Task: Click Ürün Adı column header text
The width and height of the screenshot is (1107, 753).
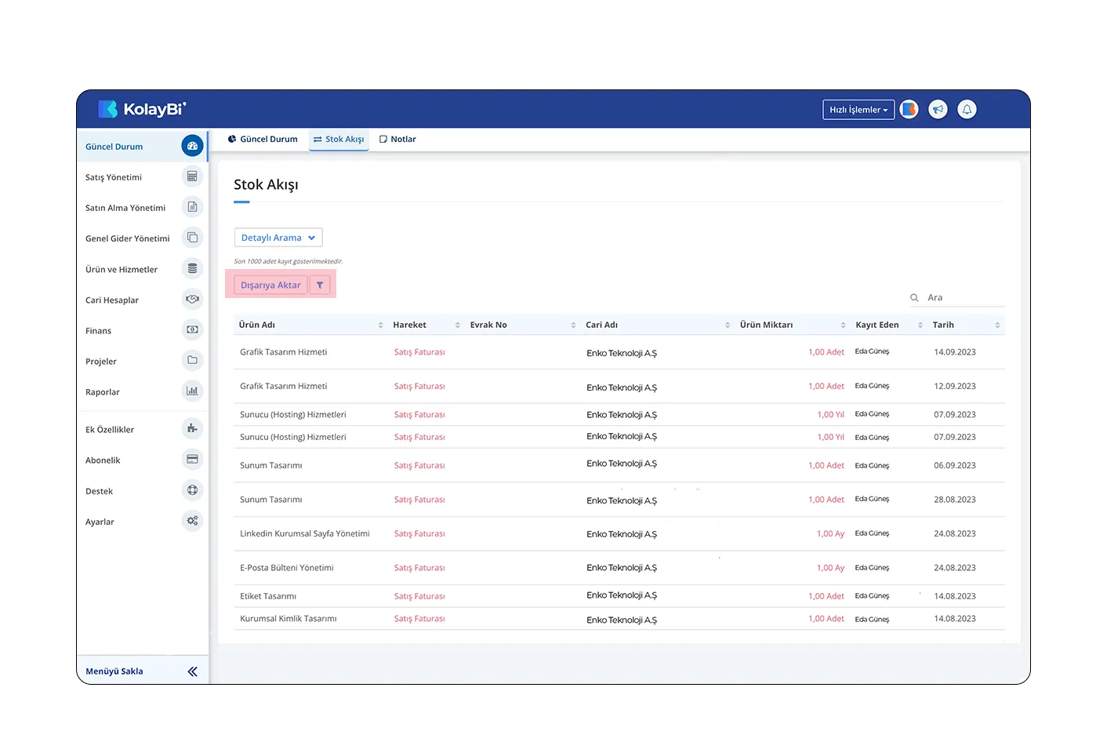Action: pyautogui.click(x=257, y=325)
